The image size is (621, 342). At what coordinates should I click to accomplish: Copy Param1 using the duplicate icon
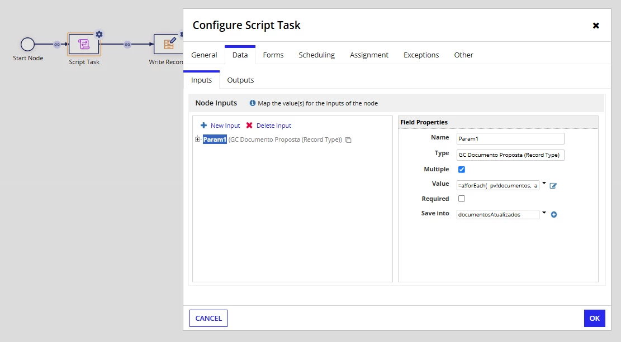click(x=348, y=140)
